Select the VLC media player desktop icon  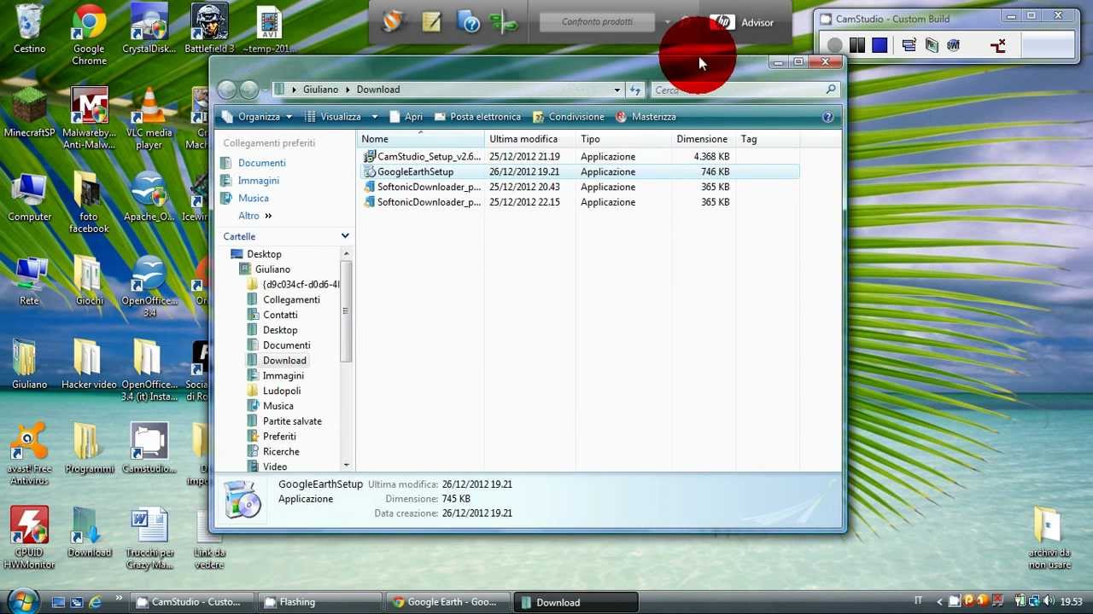tap(149, 118)
